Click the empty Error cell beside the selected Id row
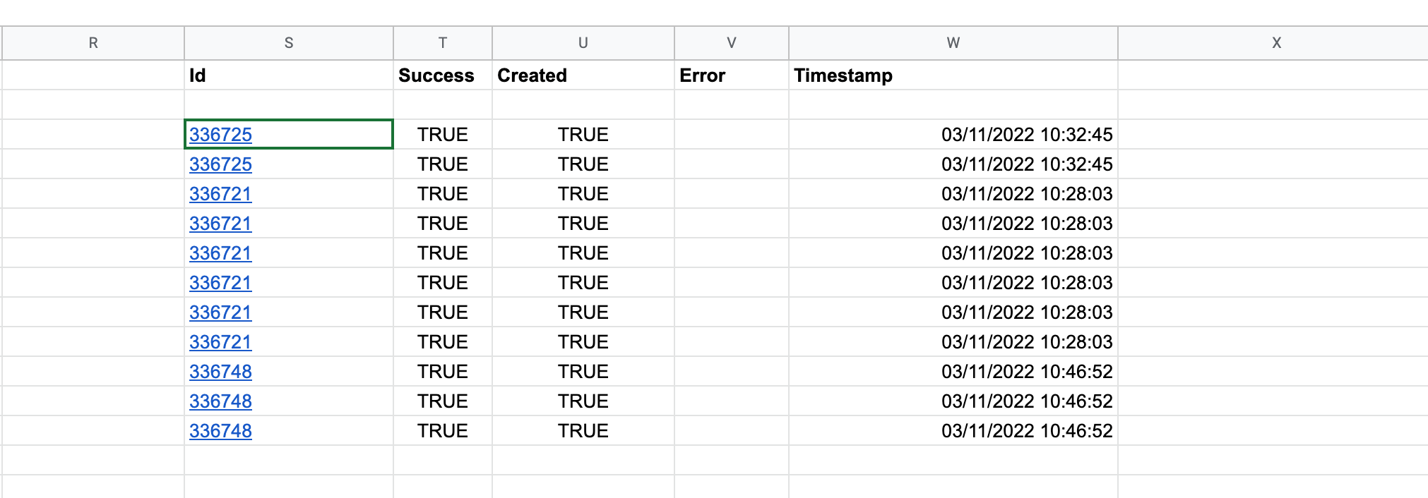The image size is (1428, 498). (x=731, y=135)
